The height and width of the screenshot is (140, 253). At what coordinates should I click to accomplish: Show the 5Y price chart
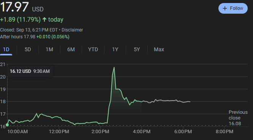coord(137,49)
